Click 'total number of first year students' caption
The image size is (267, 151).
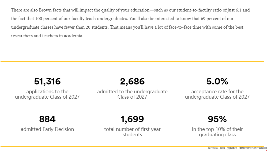click(x=132, y=132)
